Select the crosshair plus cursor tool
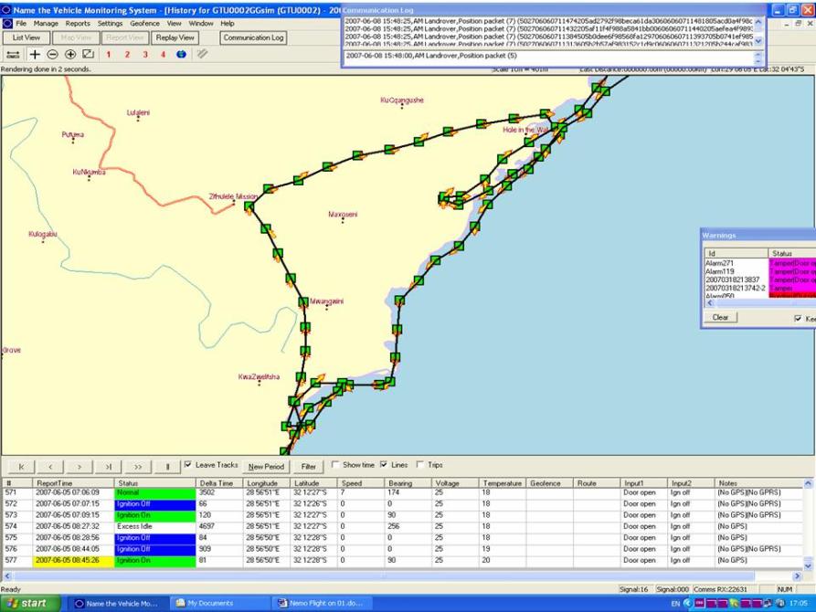 tap(35, 55)
